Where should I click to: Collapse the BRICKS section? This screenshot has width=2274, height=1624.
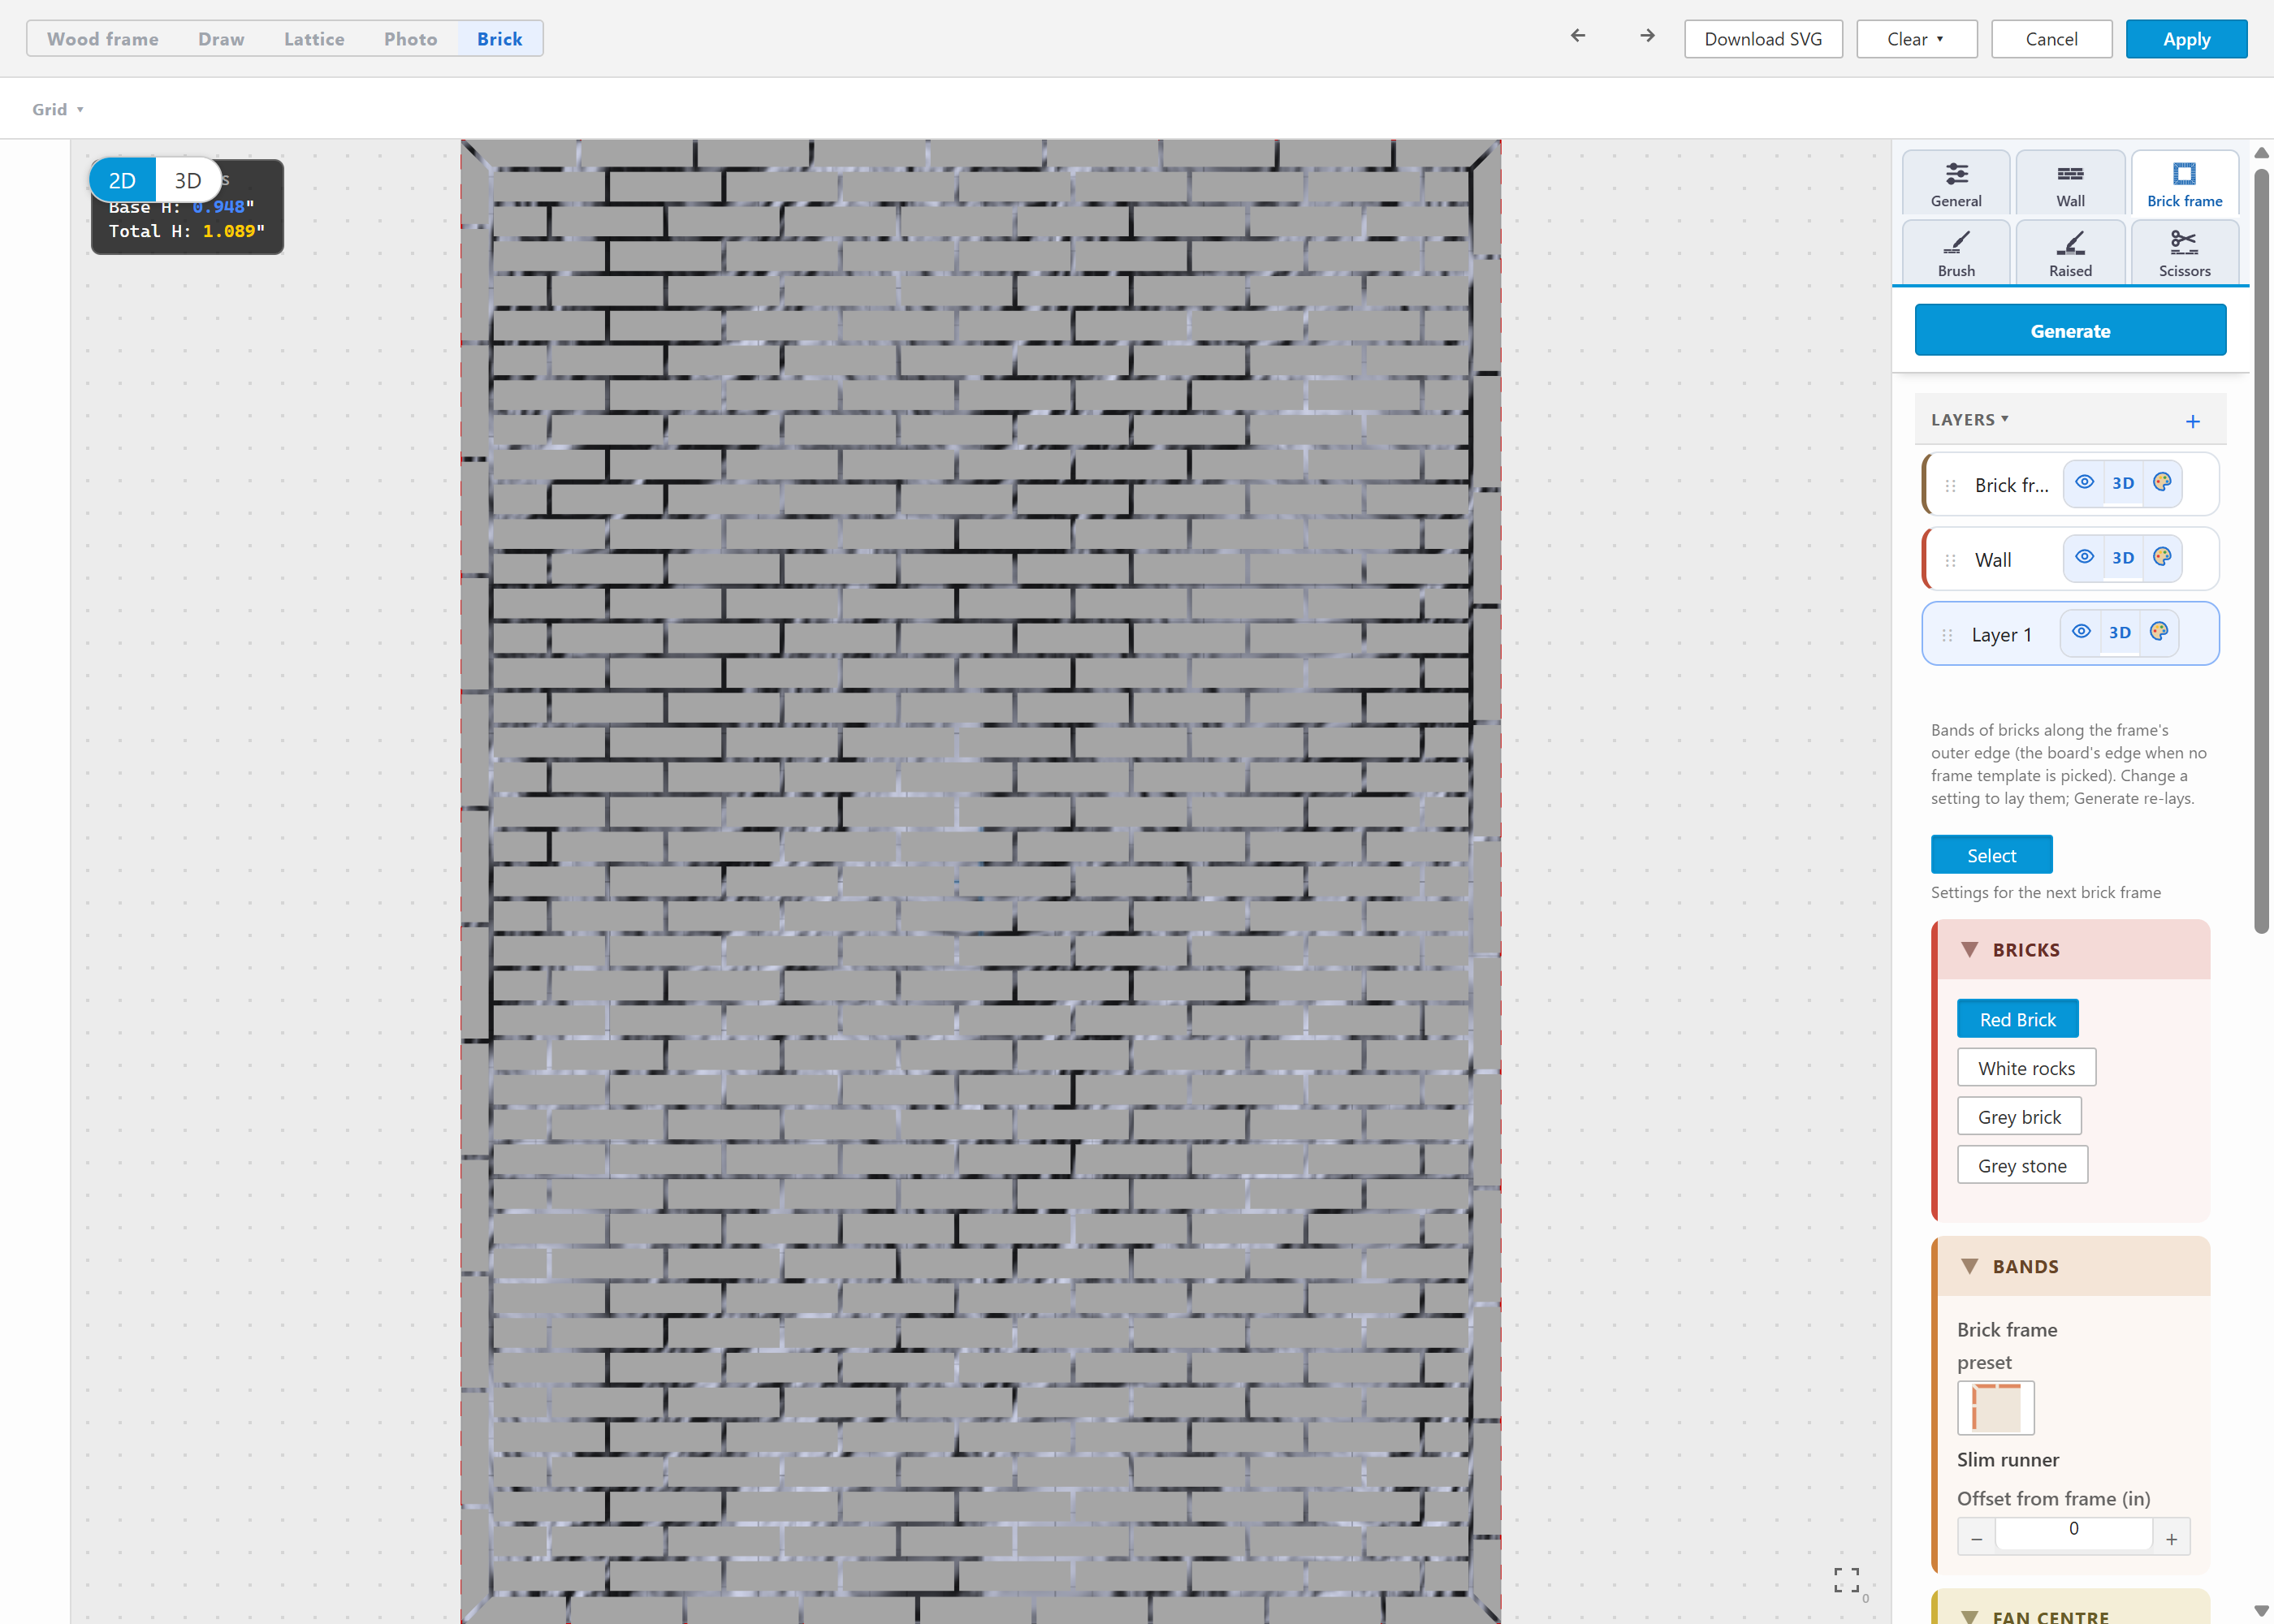(x=1969, y=949)
